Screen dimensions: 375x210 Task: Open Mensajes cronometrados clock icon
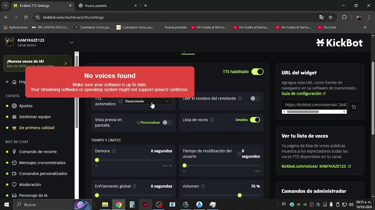tap(14, 163)
